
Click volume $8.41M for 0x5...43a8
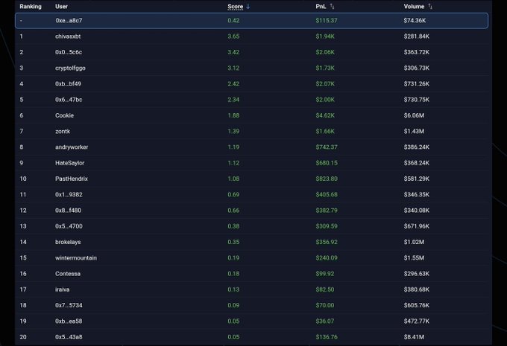tap(414, 337)
